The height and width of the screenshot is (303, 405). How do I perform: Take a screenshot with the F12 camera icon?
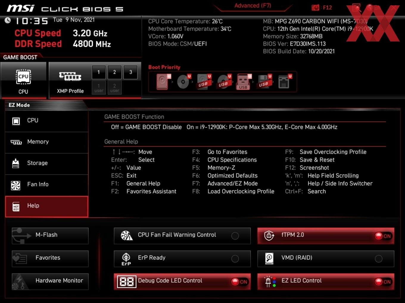[x=315, y=8]
